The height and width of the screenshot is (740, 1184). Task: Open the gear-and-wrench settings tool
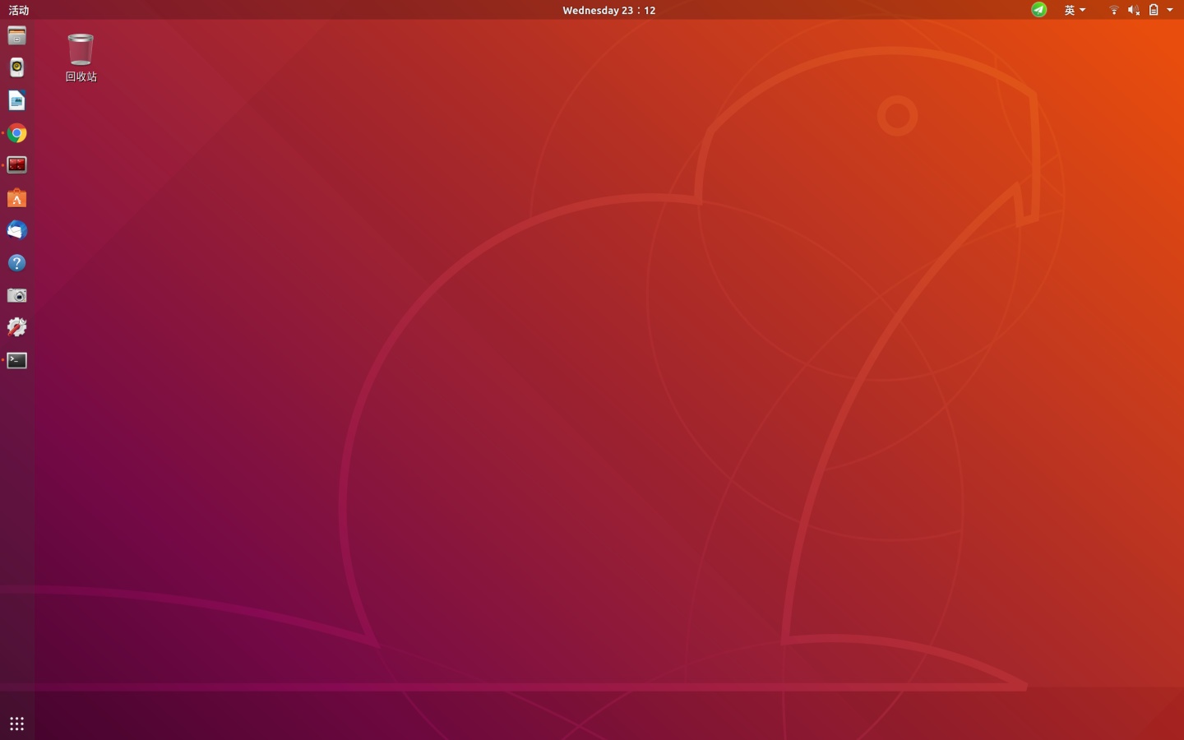(x=16, y=327)
